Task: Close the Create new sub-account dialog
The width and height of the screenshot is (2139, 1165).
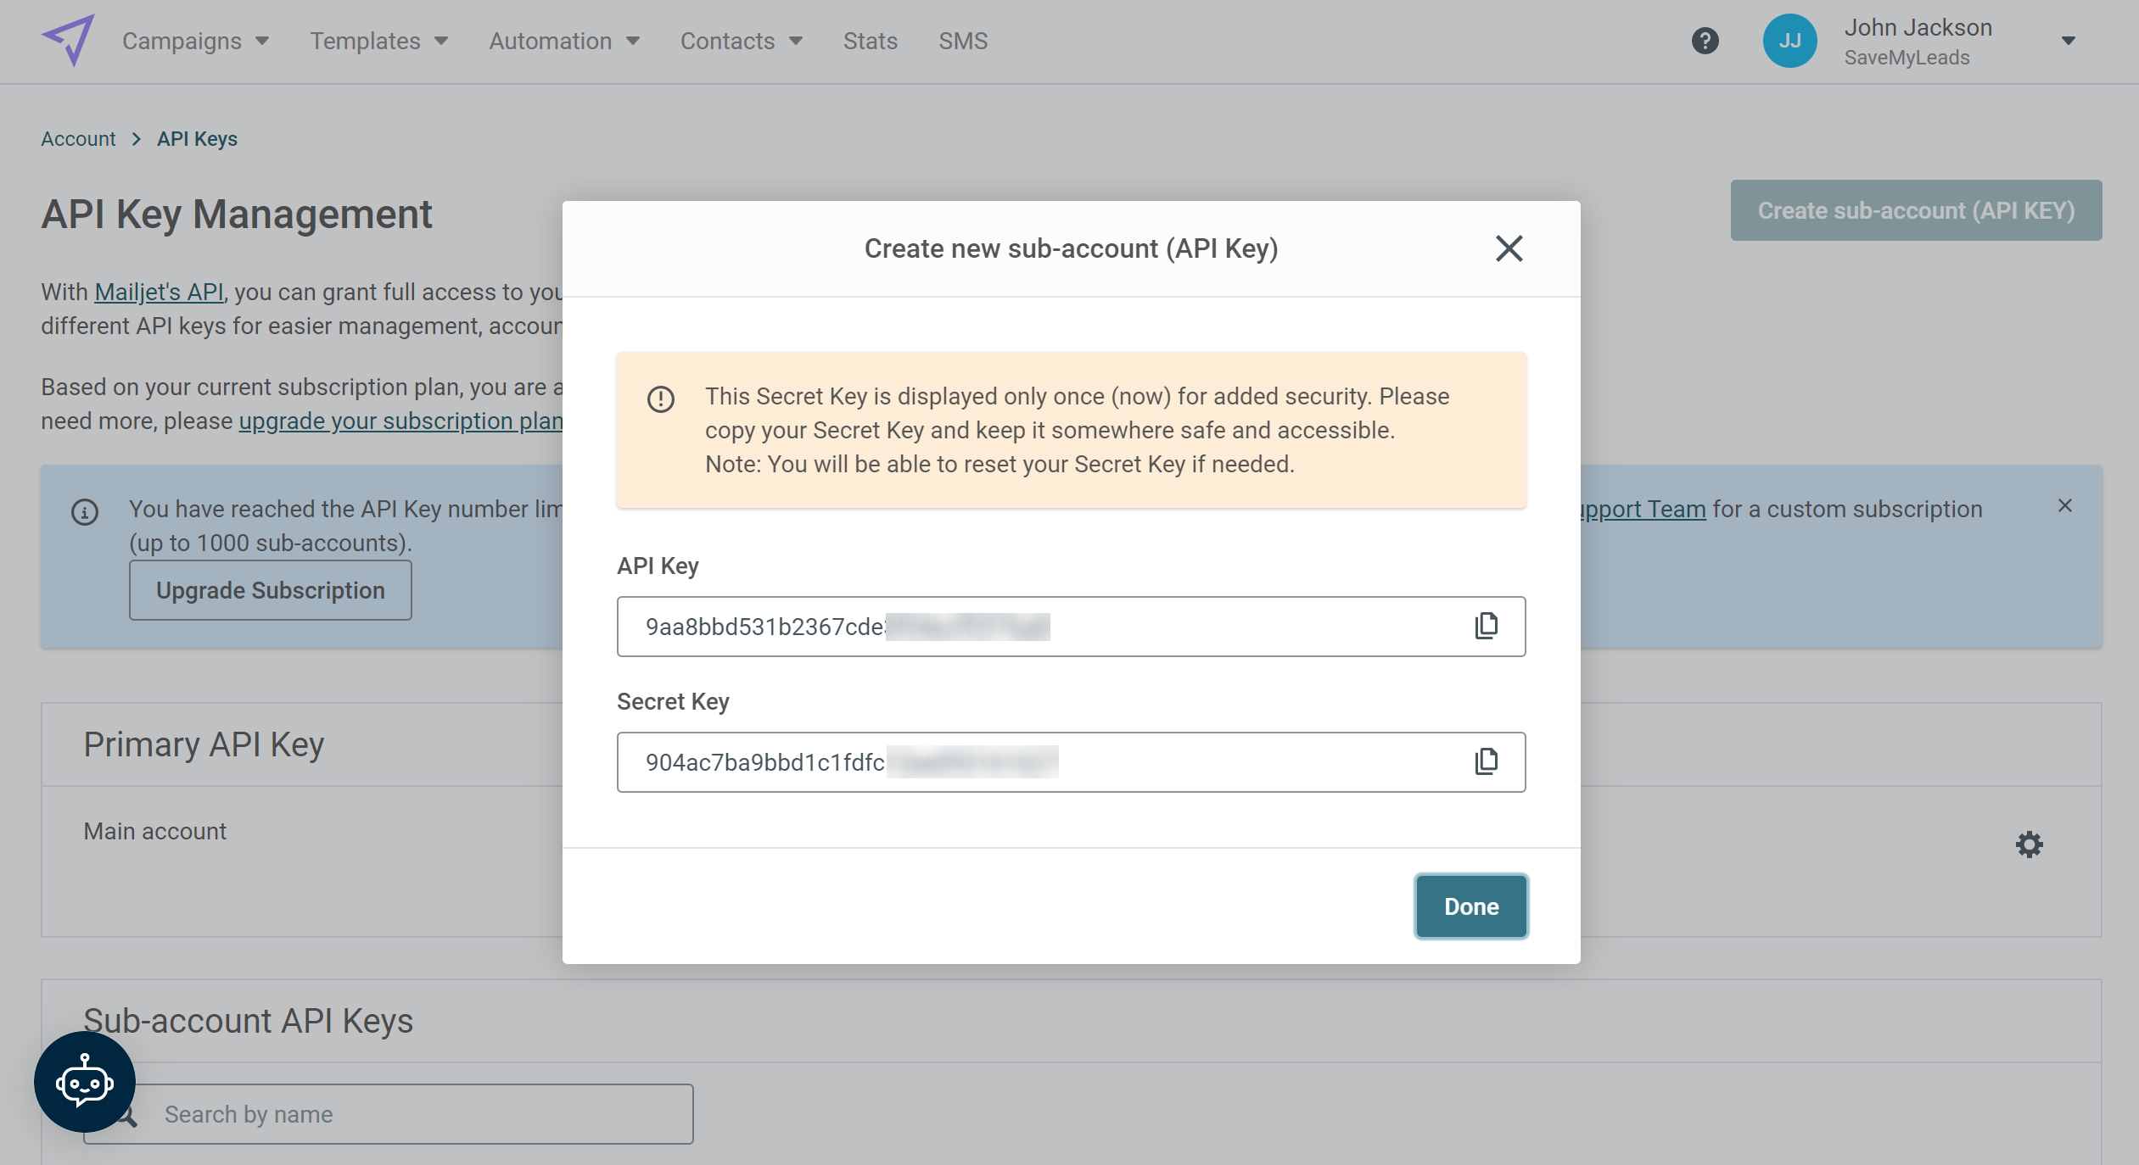Action: pos(1509,248)
